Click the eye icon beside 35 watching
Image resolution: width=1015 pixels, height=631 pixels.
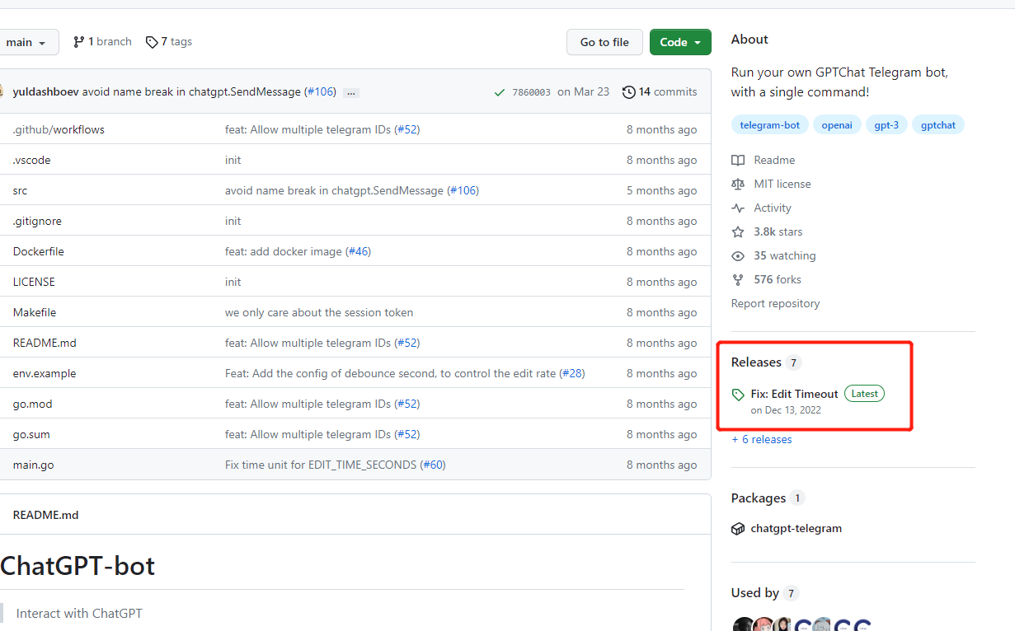738,255
